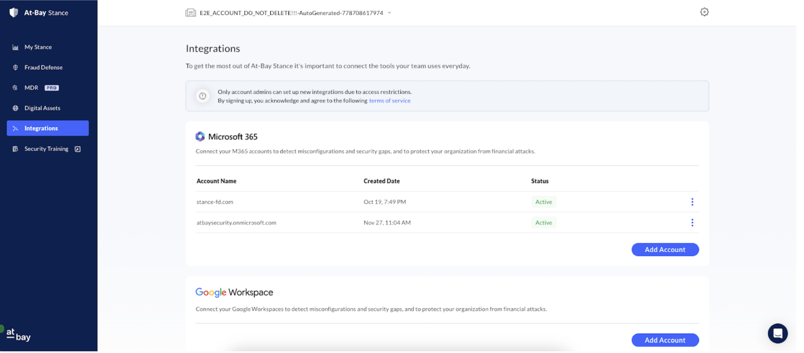Click the account building icon in header
The width and height of the screenshot is (804, 353).
point(190,13)
